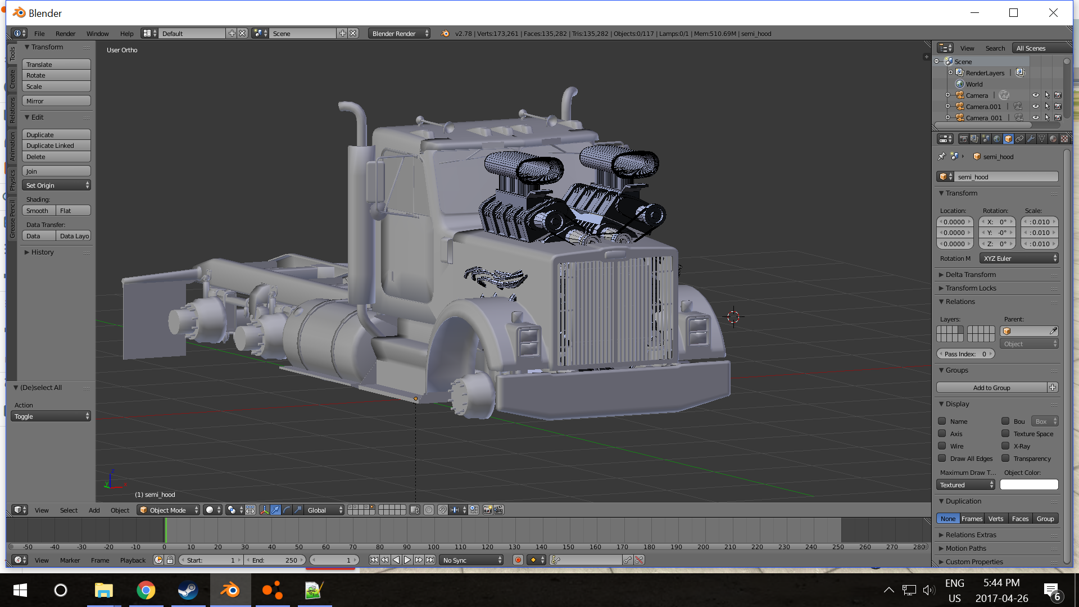The width and height of the screenshot is (1079, 607).
Task: Click the Add to Group button
Action: [x=992, y=387]
